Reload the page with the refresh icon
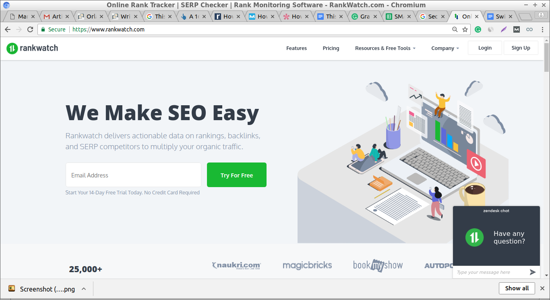 30,29
